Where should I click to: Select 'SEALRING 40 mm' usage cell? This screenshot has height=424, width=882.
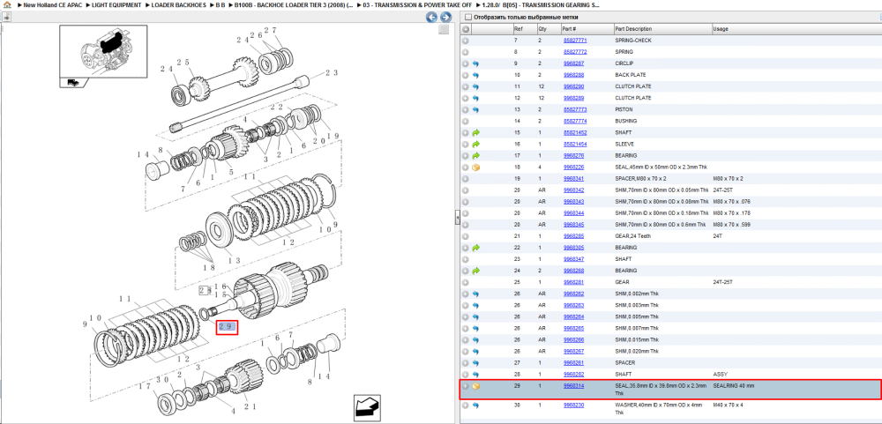pos(734,386)
